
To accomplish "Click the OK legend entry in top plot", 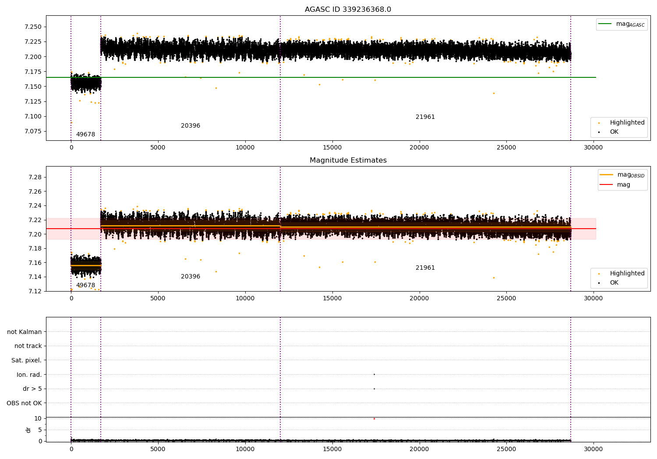I will pos(609,132).
